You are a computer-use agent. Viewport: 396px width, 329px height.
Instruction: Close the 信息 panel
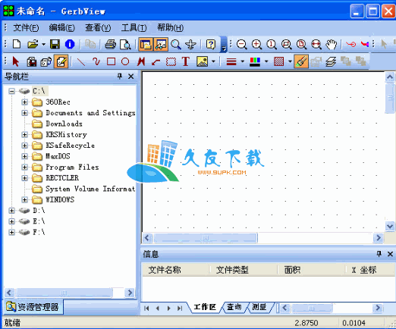coord(390,254)
